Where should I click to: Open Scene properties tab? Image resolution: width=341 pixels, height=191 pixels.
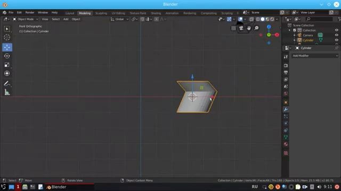[286, 86]
